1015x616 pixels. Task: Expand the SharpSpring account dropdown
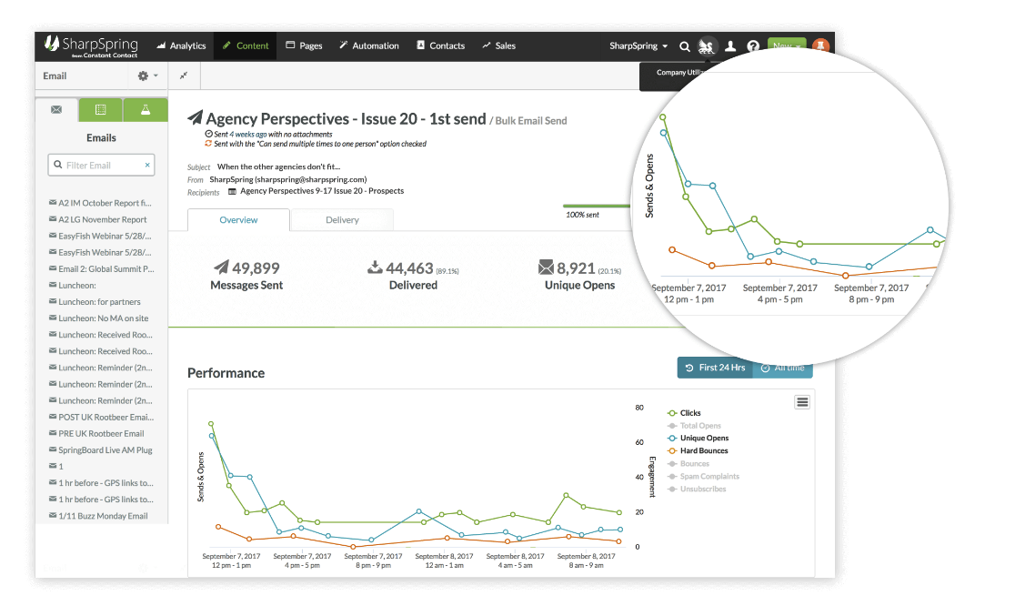click(x=638, y=46)
